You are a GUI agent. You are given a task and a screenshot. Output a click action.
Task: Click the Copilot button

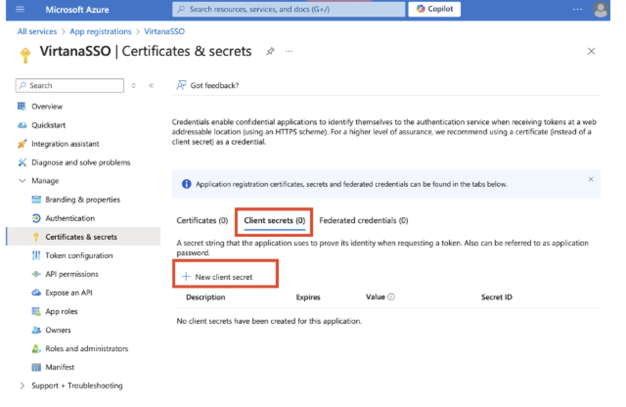434,9
